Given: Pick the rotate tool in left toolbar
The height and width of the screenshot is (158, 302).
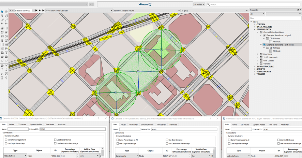Looking at the screenshot, I should [x=6, y=16].
